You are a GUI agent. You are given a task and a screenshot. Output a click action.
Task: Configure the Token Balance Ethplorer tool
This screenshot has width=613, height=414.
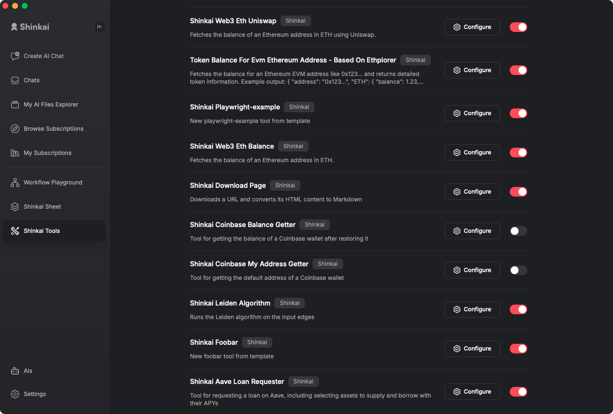[x=472, y=70]
